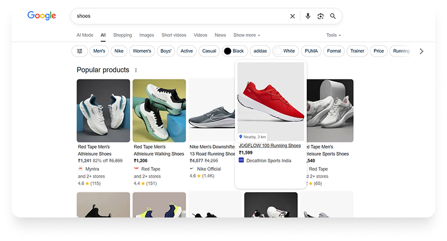The image size is (447, 241).
Task: Apply the Formal filter chip
Action: (x=334, y=51)
